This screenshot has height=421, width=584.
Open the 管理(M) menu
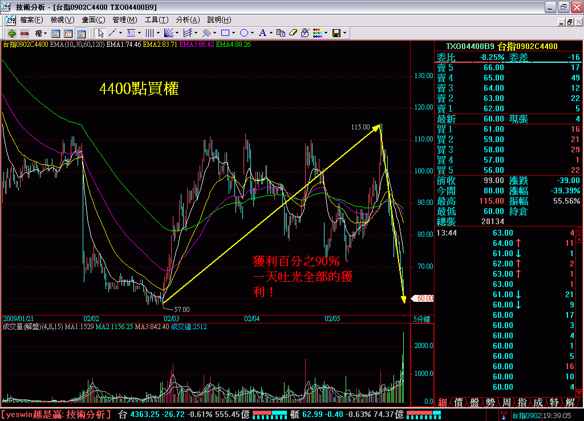click(125, 20)
